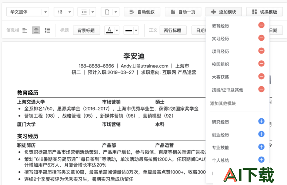Click the title font color A swatch

[x=110, y=30]
